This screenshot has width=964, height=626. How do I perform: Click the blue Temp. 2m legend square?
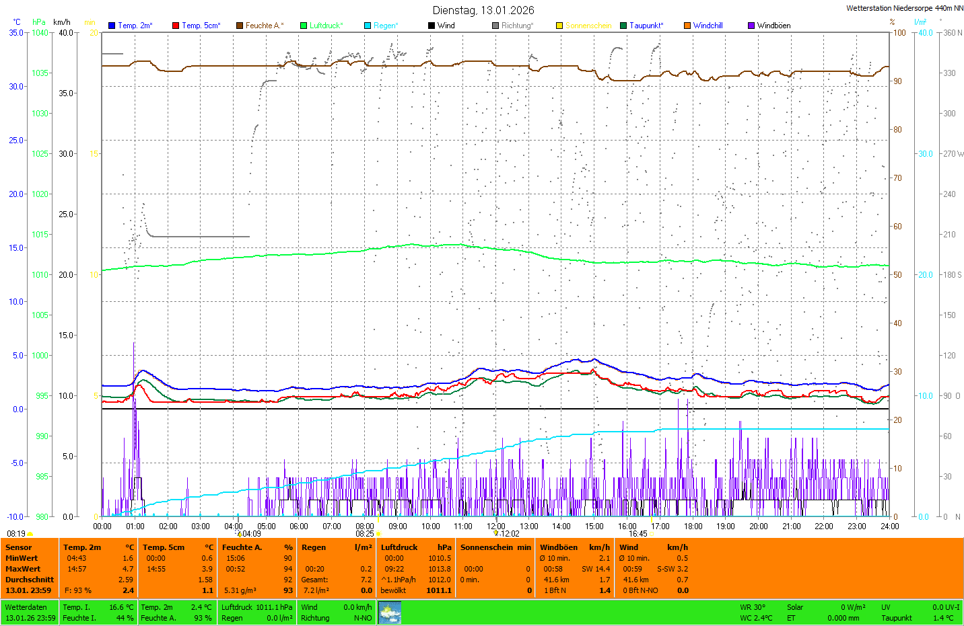click(112, 26)
